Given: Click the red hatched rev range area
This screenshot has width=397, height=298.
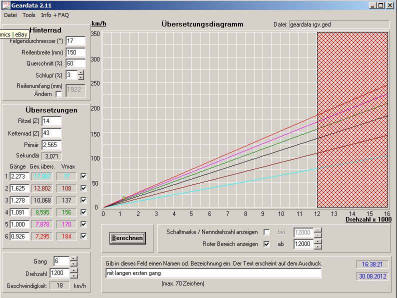Looking at the screenshot, I should 352,120.
